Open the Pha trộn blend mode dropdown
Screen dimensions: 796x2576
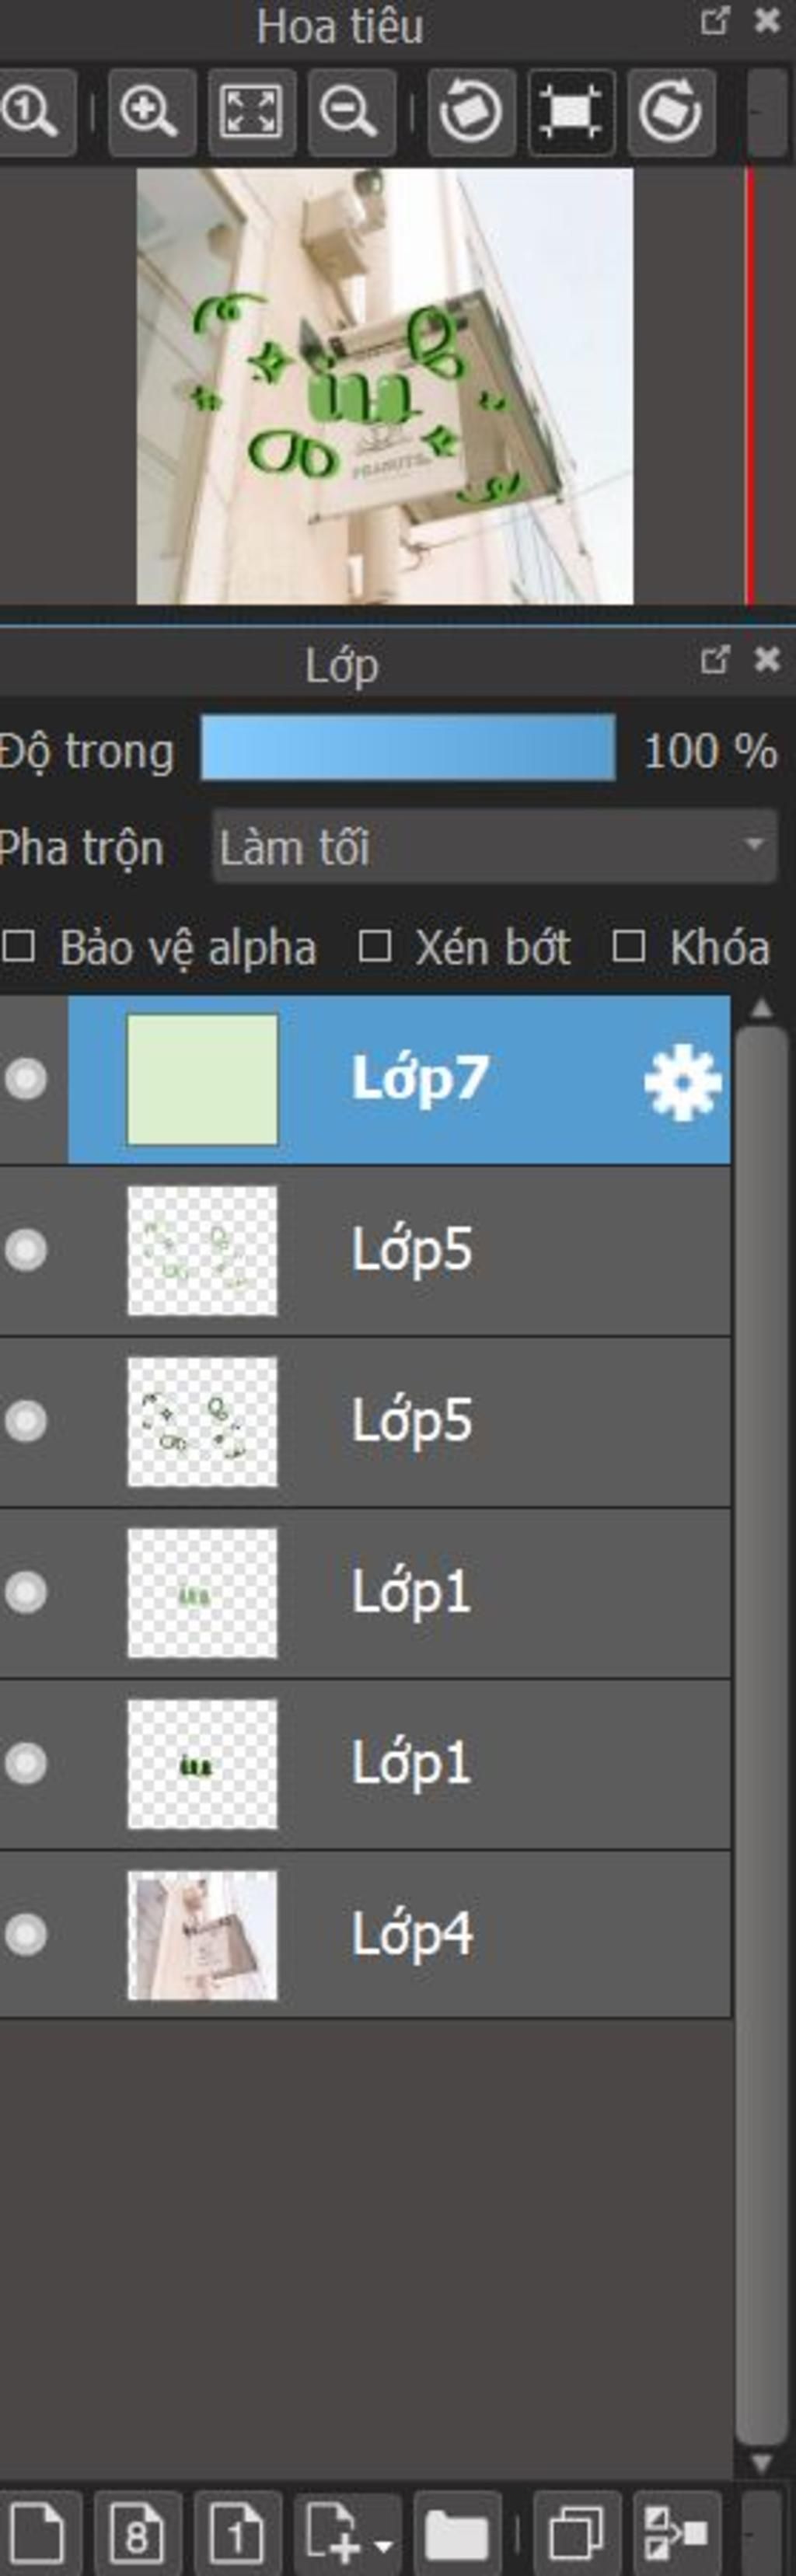494,847
